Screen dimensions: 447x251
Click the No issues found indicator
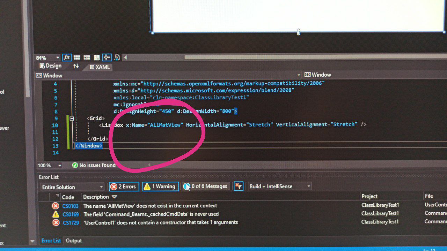tap(94, 165)
